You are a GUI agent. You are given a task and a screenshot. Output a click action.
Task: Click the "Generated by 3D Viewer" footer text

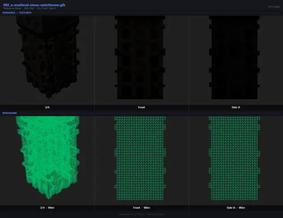coord(141,214)
